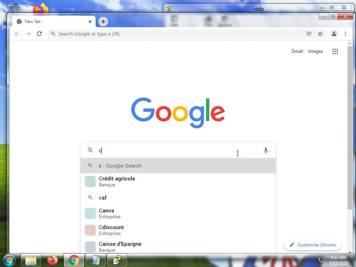Open the Windows Start menu

coord(9,260)
